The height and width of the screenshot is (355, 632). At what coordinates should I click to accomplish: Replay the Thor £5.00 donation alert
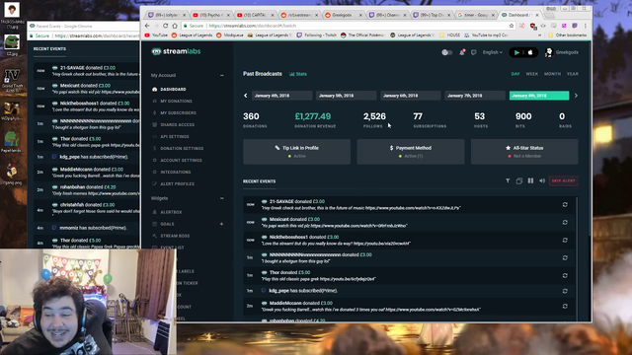[x=565, y=276]
